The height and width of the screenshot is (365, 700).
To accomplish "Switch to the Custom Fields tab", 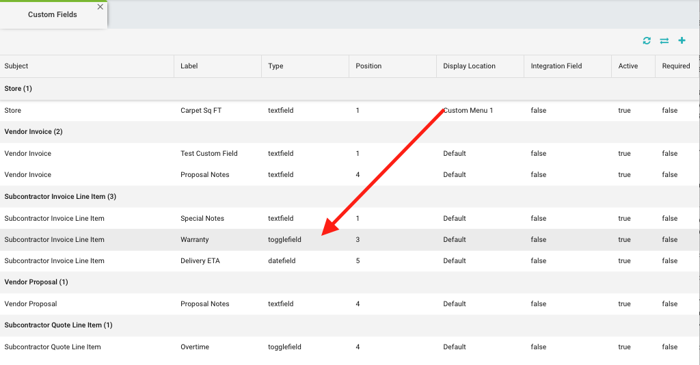I will (x=52, y=14).
